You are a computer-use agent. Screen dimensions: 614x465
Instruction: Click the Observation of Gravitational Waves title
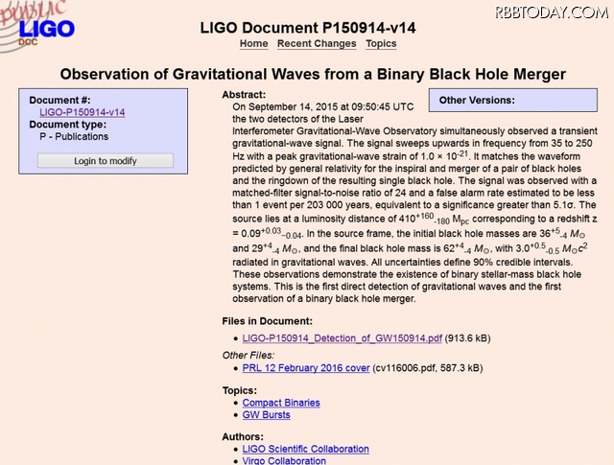click(x=313, y=74)
